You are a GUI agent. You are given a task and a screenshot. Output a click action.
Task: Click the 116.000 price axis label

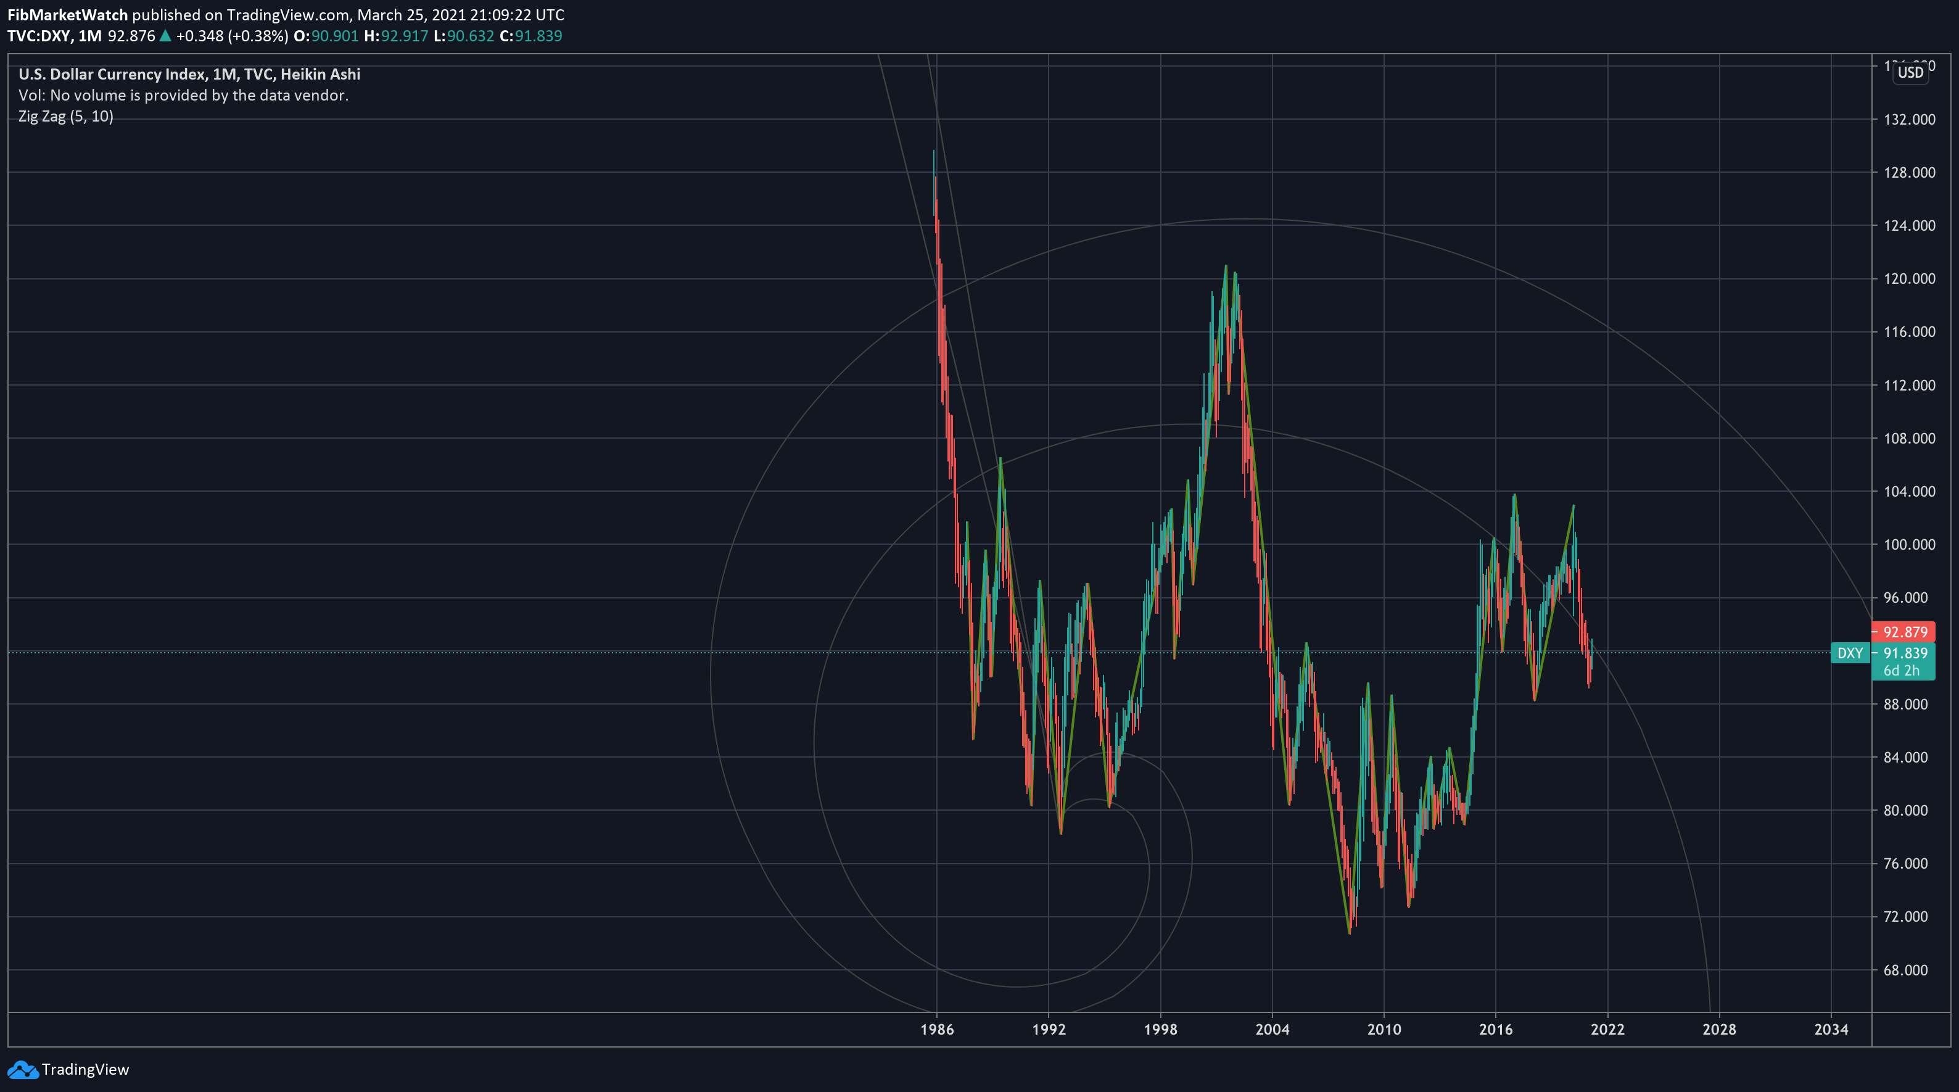pyautogui.click(x=1910, y=331)
